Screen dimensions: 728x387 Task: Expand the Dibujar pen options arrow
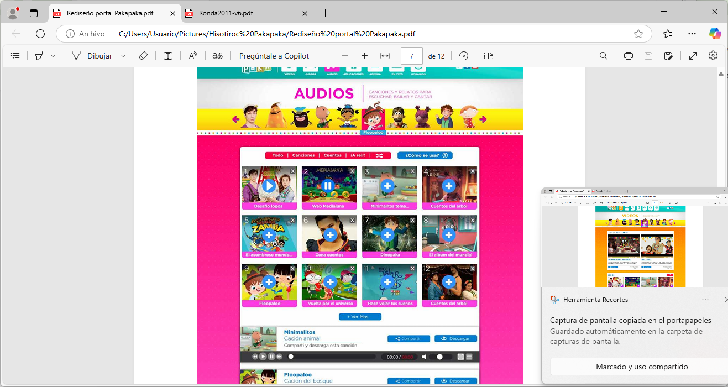[123, 56]
